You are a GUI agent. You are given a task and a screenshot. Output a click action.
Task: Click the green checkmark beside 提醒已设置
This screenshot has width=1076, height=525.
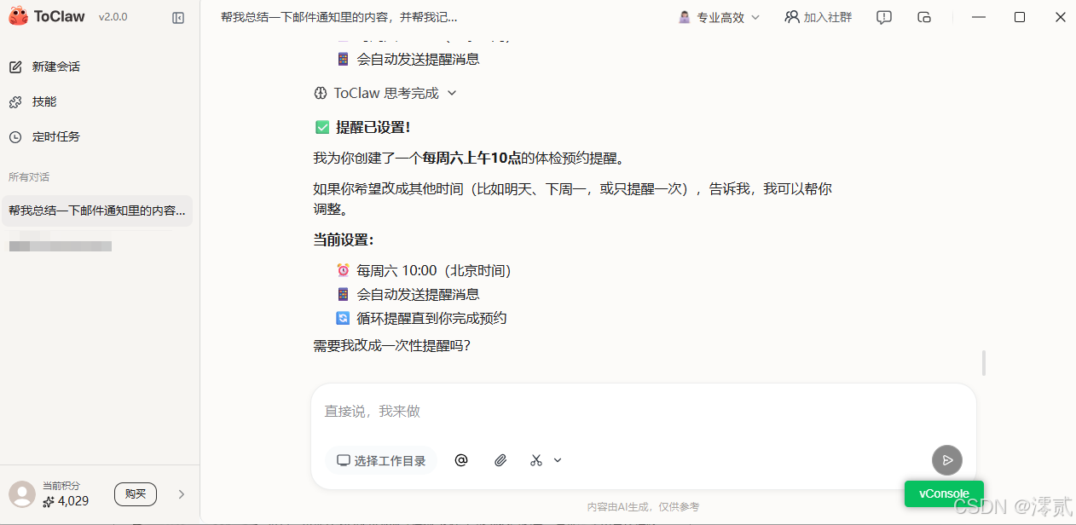click(322, 127)
